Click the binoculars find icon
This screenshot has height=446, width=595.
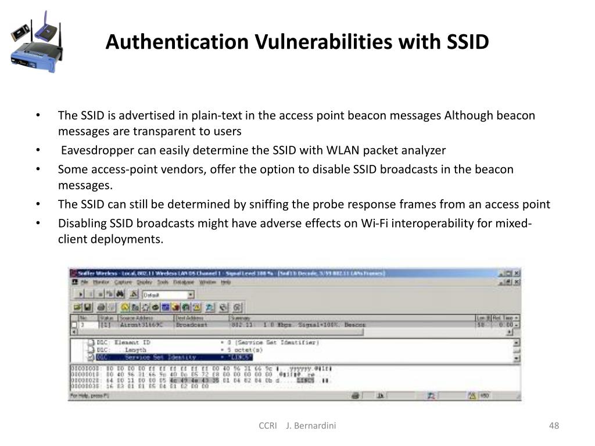pos(120,294)
